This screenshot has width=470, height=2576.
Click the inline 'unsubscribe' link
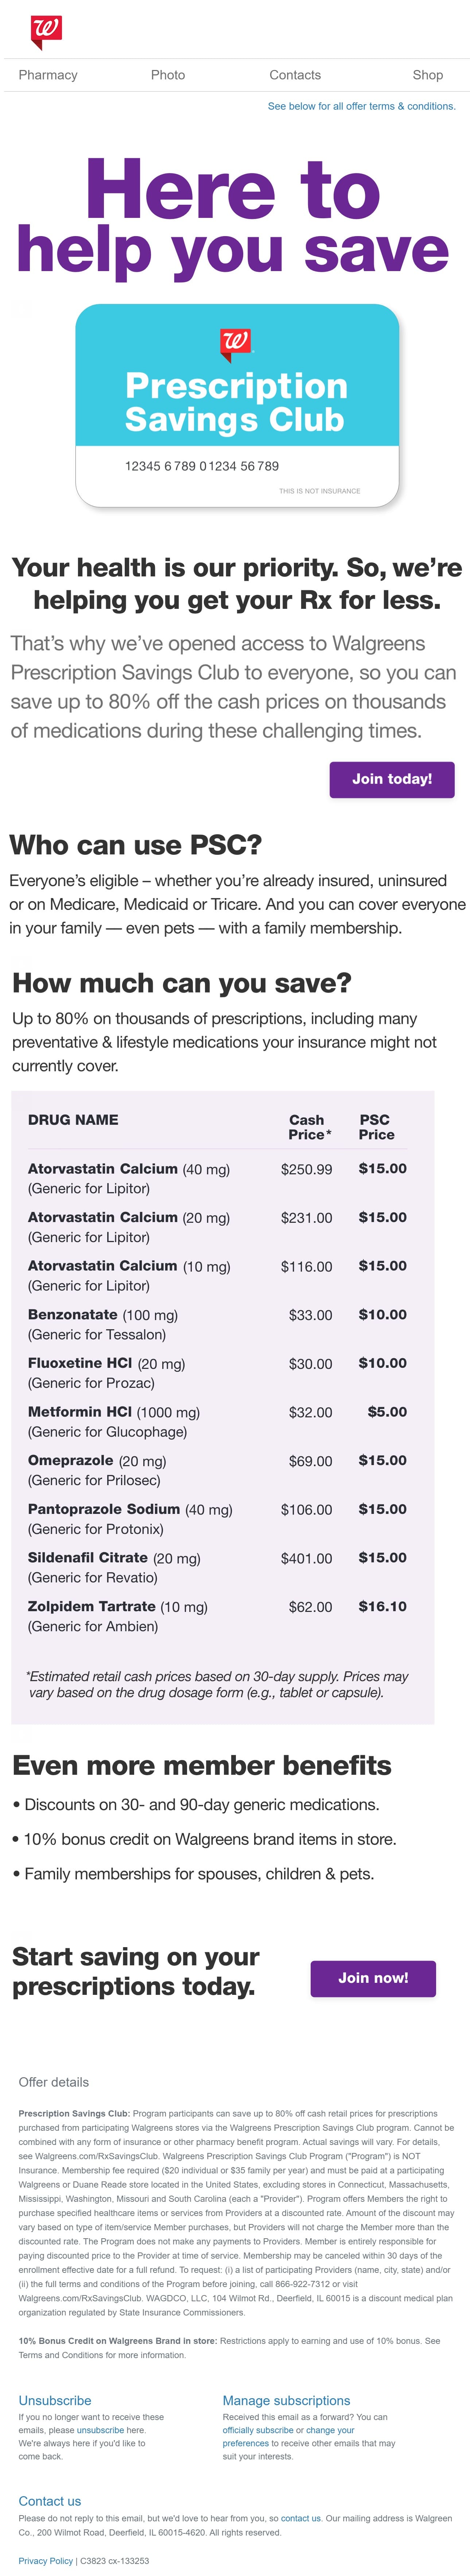(100, 2429)
